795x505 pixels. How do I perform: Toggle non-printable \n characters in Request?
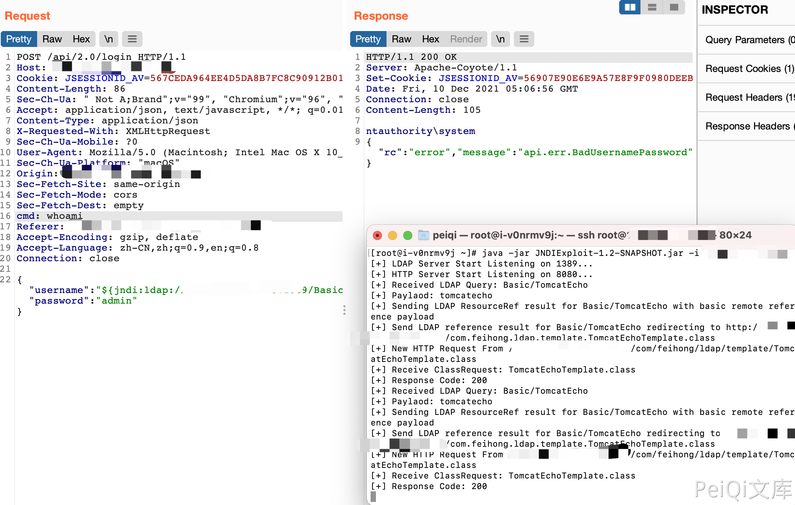(x=109, y=39)
